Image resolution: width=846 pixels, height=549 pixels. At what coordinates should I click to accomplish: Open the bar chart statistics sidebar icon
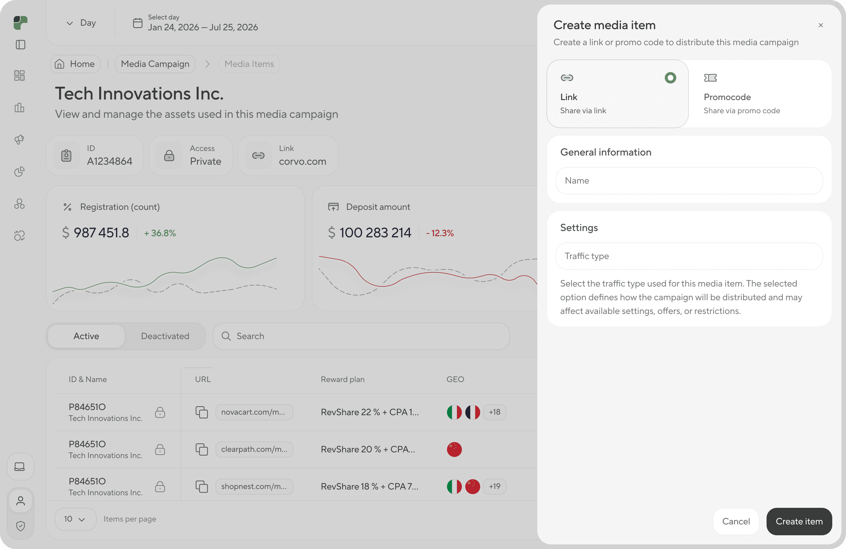[19, 108]
